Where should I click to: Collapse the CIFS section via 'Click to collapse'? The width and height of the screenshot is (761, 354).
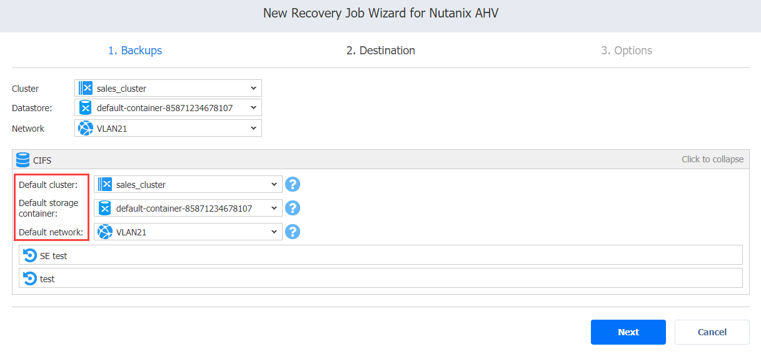tap(712, 159)
